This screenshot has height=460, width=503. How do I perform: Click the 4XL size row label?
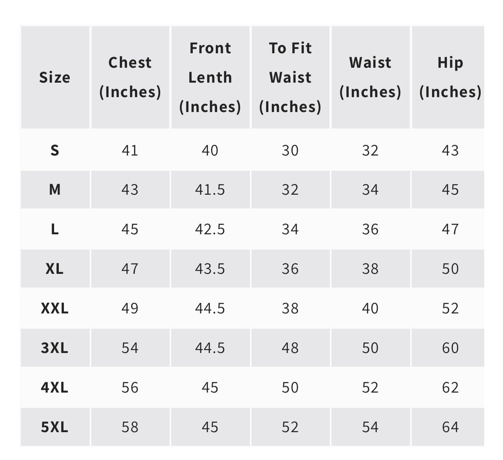(x=55, y=388)
